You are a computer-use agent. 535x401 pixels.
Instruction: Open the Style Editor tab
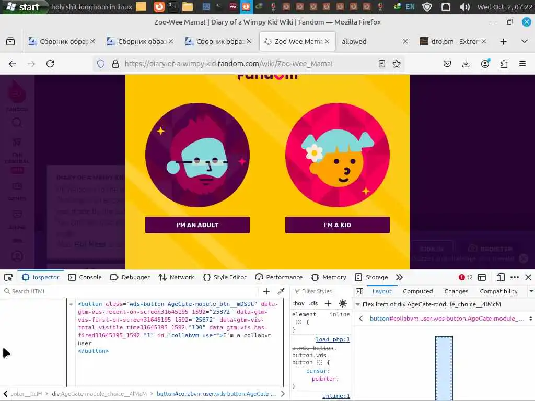point(225,278)
